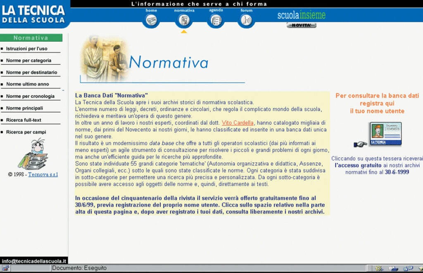Go to the agenda icon
Image resolution: width=423 pixels, height=273 pixels.
pyautogui.click(x=216, y=20)
